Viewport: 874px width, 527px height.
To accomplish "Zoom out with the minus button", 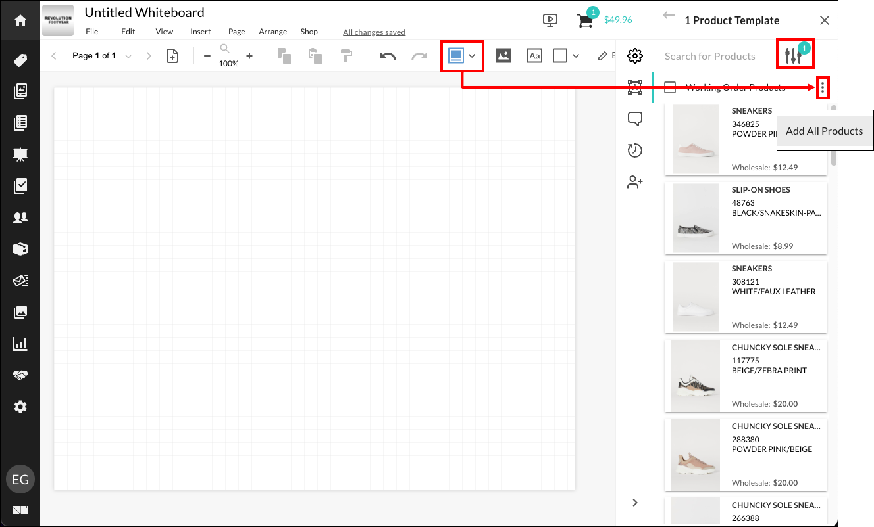I will (x=207, y=56).
